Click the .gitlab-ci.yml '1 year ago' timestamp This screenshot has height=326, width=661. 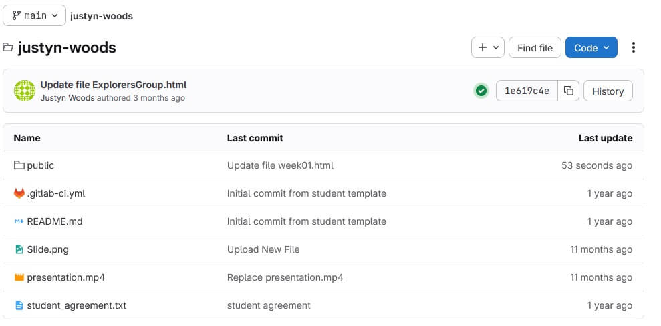tap(610, 193)
